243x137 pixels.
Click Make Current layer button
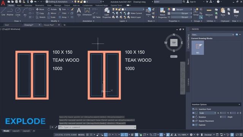click(x=134, y=13)
